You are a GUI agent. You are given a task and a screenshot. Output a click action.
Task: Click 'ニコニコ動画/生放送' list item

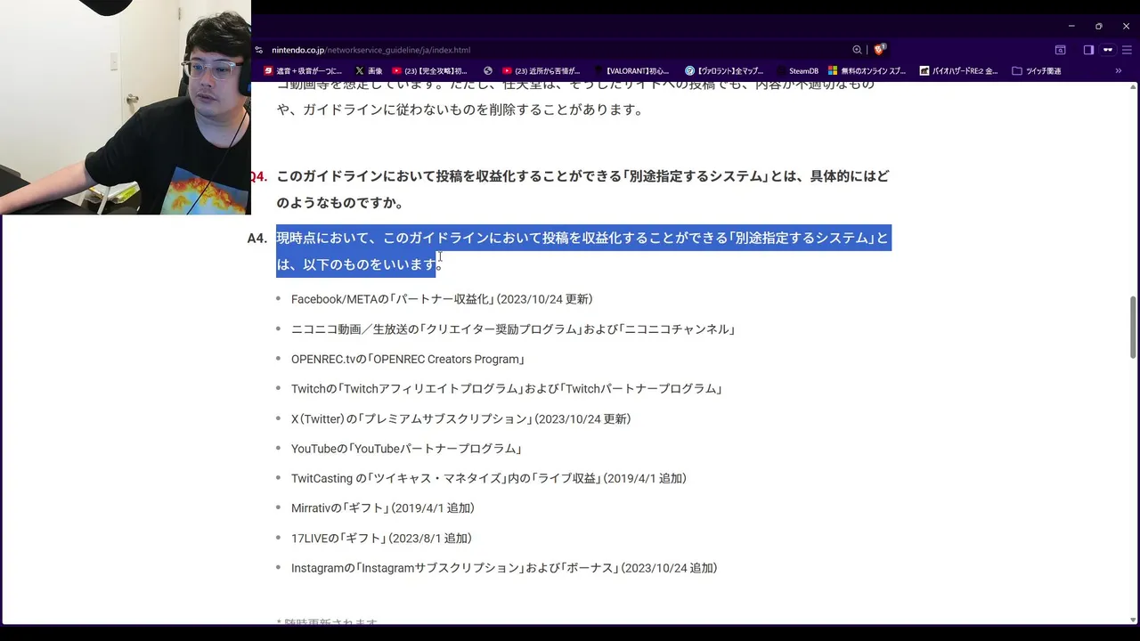coord(513,329)
